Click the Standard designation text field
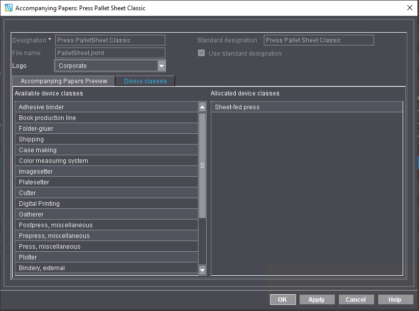This screenshot has height=311, width=419. click(318, 40)
